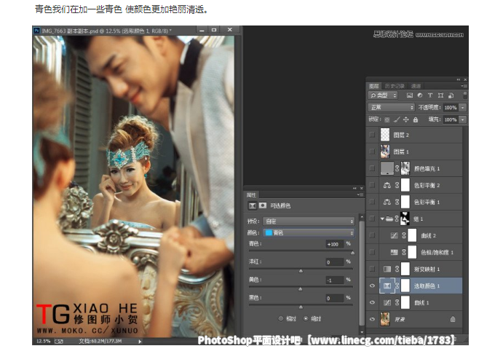This screenshot has width=495, height=354.
Task: Click the shape layer filter icon
Action: click(440, 95)
